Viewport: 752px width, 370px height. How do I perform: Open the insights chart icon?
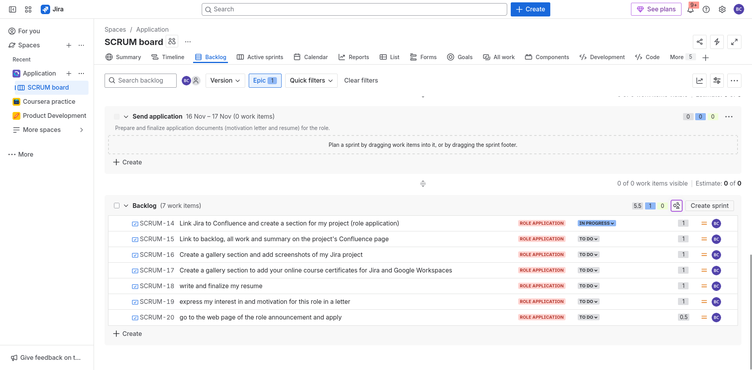pyautogui.click(x=700, y=81)
